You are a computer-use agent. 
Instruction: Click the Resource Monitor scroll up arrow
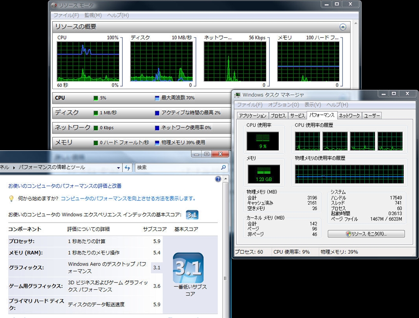[356, 23]
